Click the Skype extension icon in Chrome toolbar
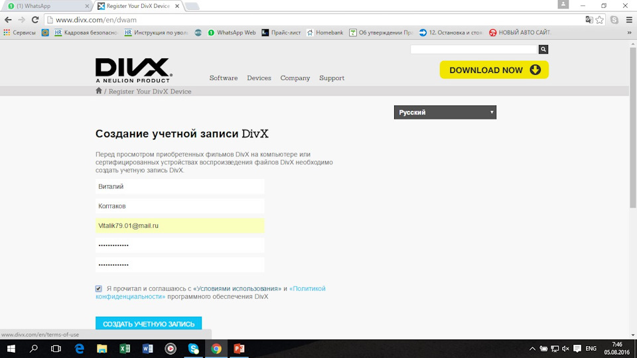Screen dimensions: 637x358 click(x=614, y=19)
